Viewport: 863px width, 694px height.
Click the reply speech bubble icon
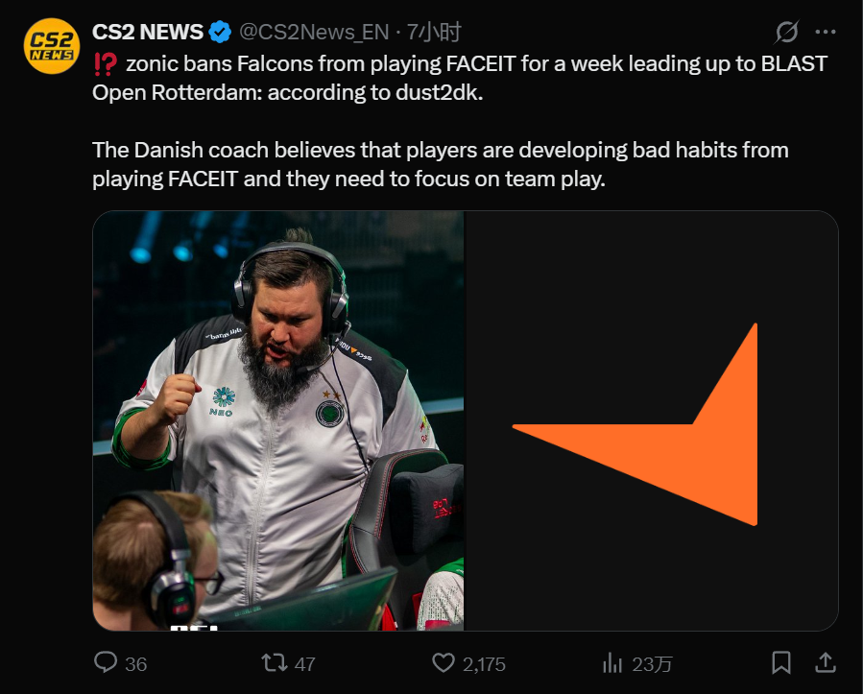[106, 662]
